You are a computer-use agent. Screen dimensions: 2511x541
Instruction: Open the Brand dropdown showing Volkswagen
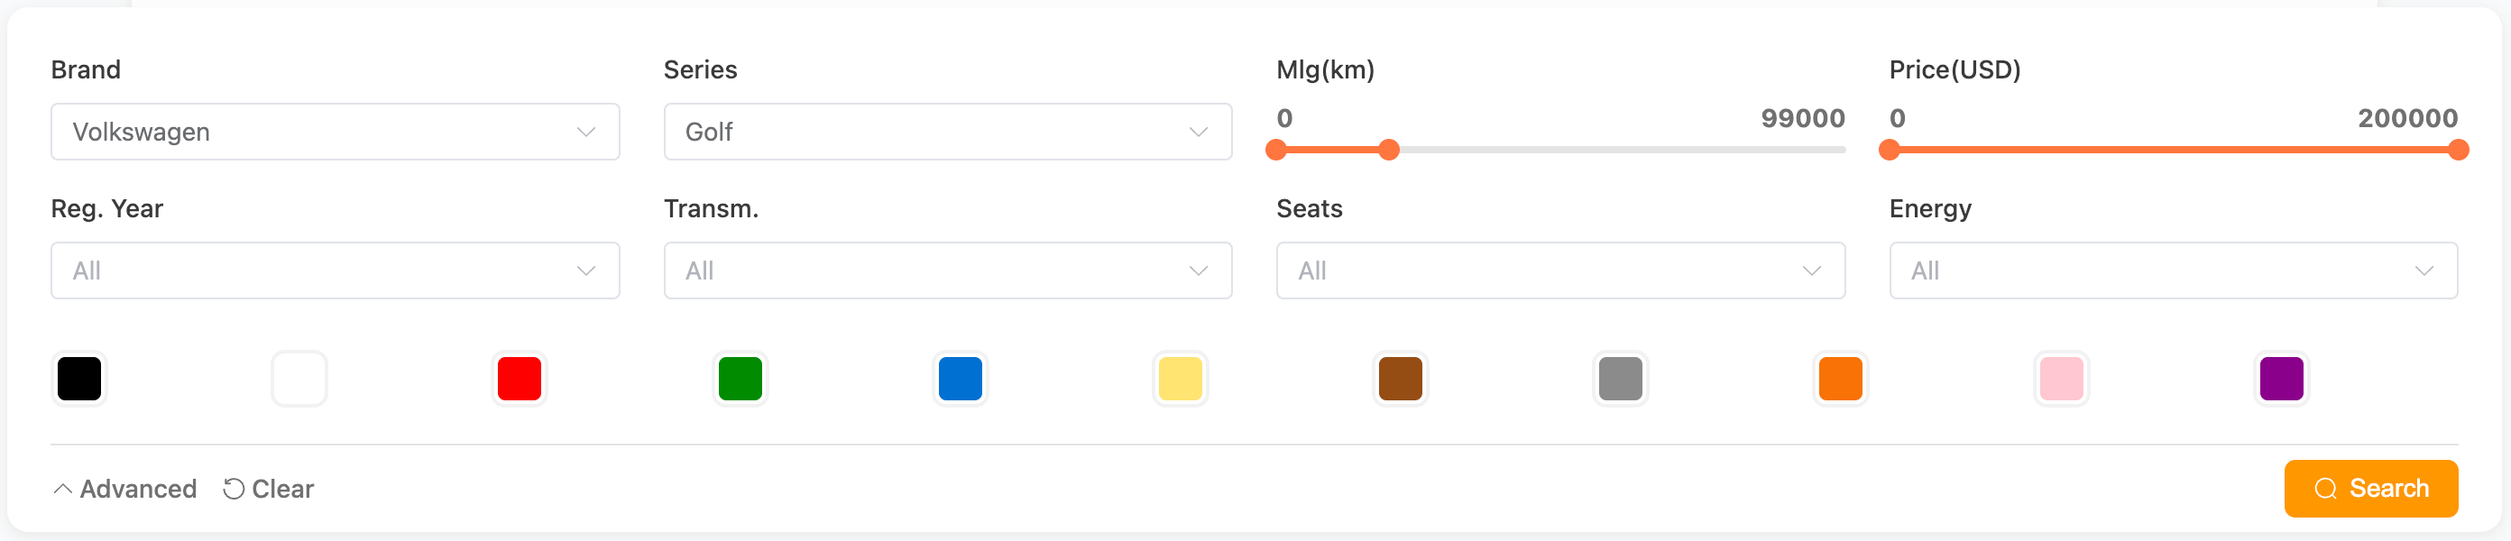click(x=335, y=132)
